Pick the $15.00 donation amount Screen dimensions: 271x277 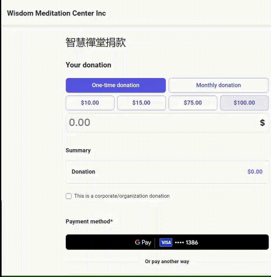(141, 103)
